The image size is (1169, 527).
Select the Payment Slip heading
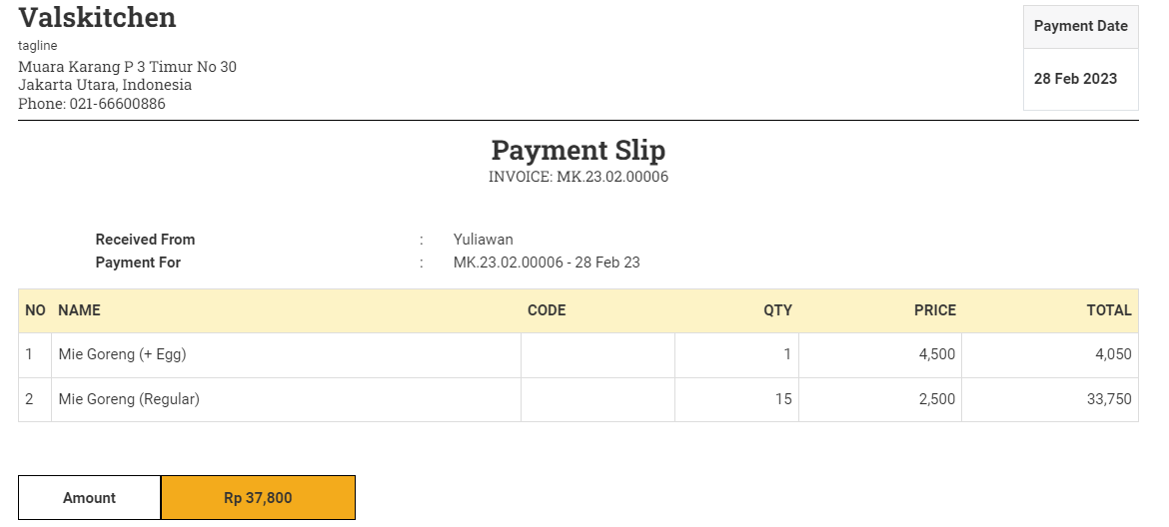click(x=578, y=151)
